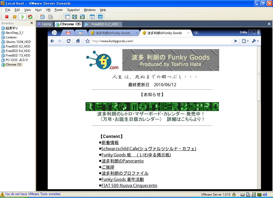Open the Schwarzschild Cafe link
Viewport: 273px width, 198px height.
tap(149, 149)
